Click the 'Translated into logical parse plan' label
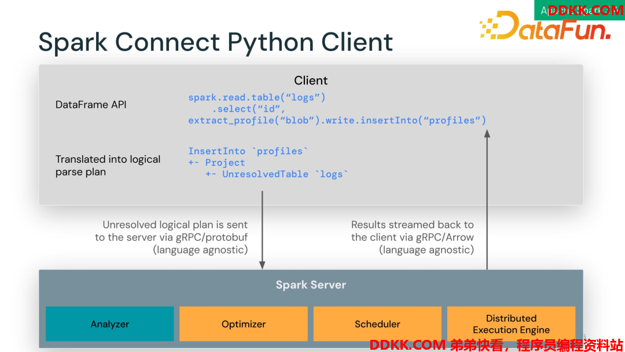The image size is (625, 352). coord(108,166)
